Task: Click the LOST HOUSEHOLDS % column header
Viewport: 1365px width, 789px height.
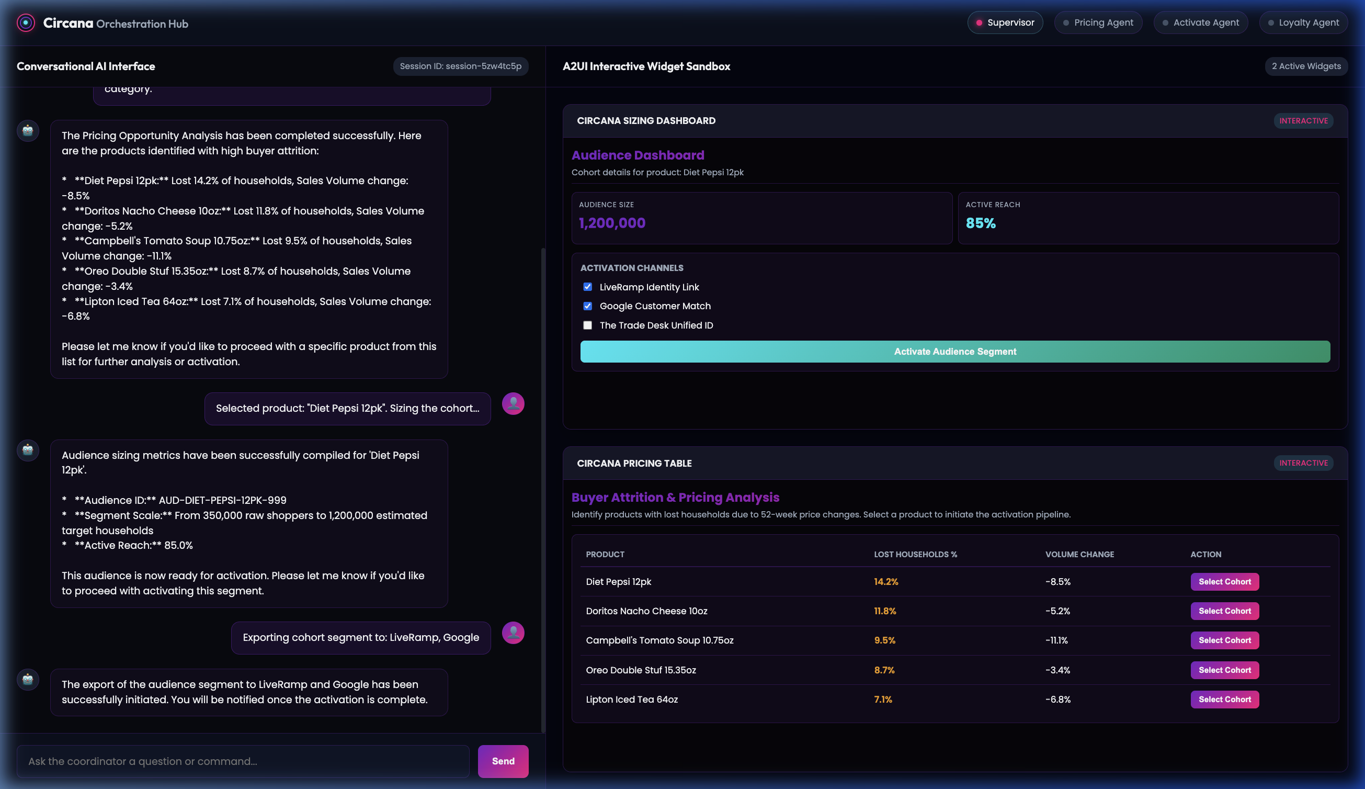Action: tap(915, 555)
